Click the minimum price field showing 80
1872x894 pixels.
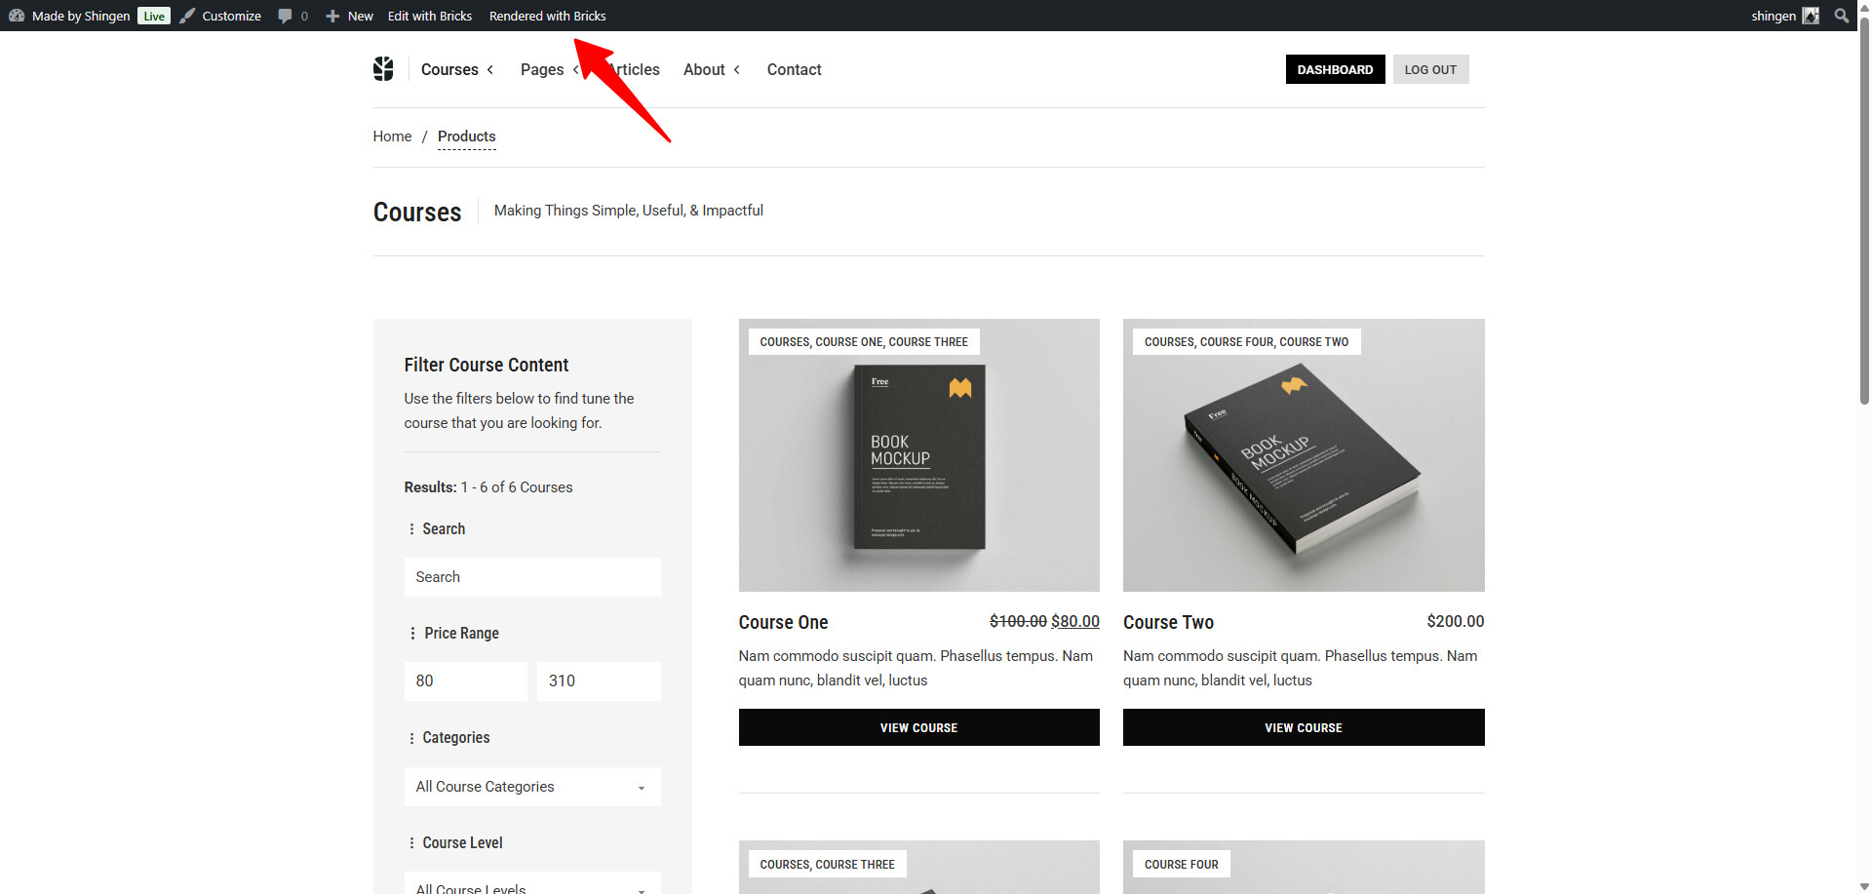coord(465,681)
